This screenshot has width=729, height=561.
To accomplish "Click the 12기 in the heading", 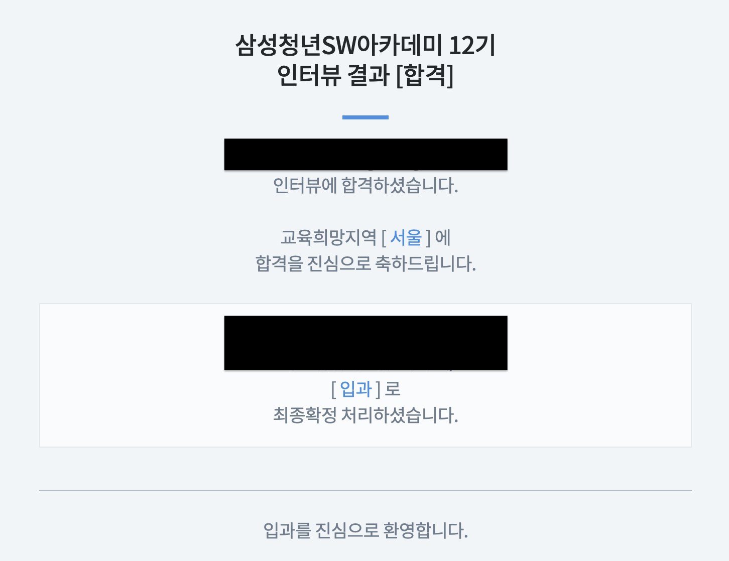I will tap(472, 46).
